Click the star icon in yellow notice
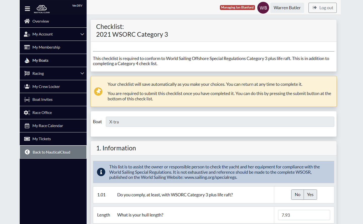 pos(98,91)
